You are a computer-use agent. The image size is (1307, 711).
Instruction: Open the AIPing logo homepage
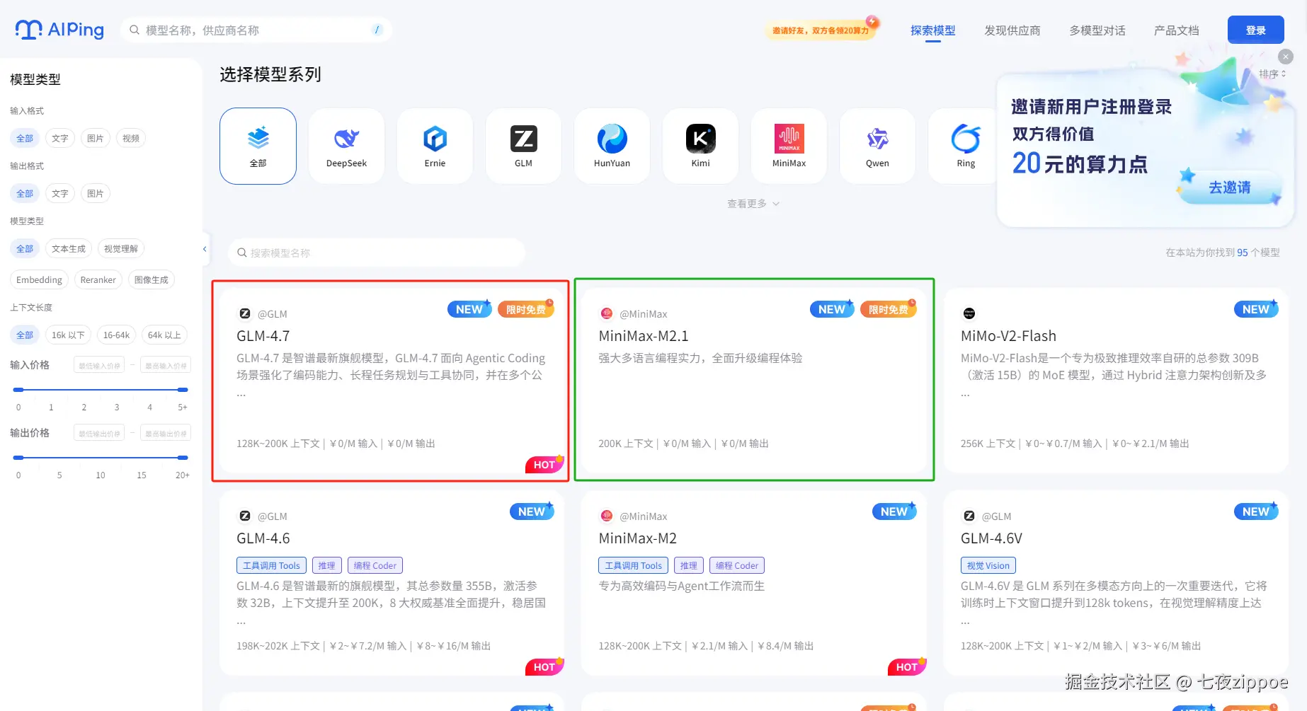coord(59,30)
